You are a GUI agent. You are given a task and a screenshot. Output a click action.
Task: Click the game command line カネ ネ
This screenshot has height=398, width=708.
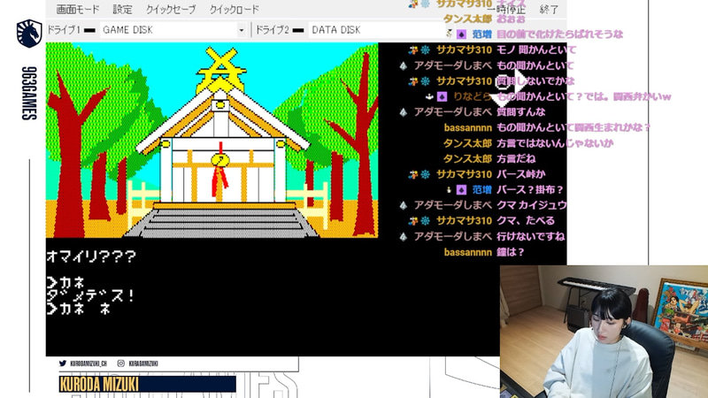pos(79,309)
